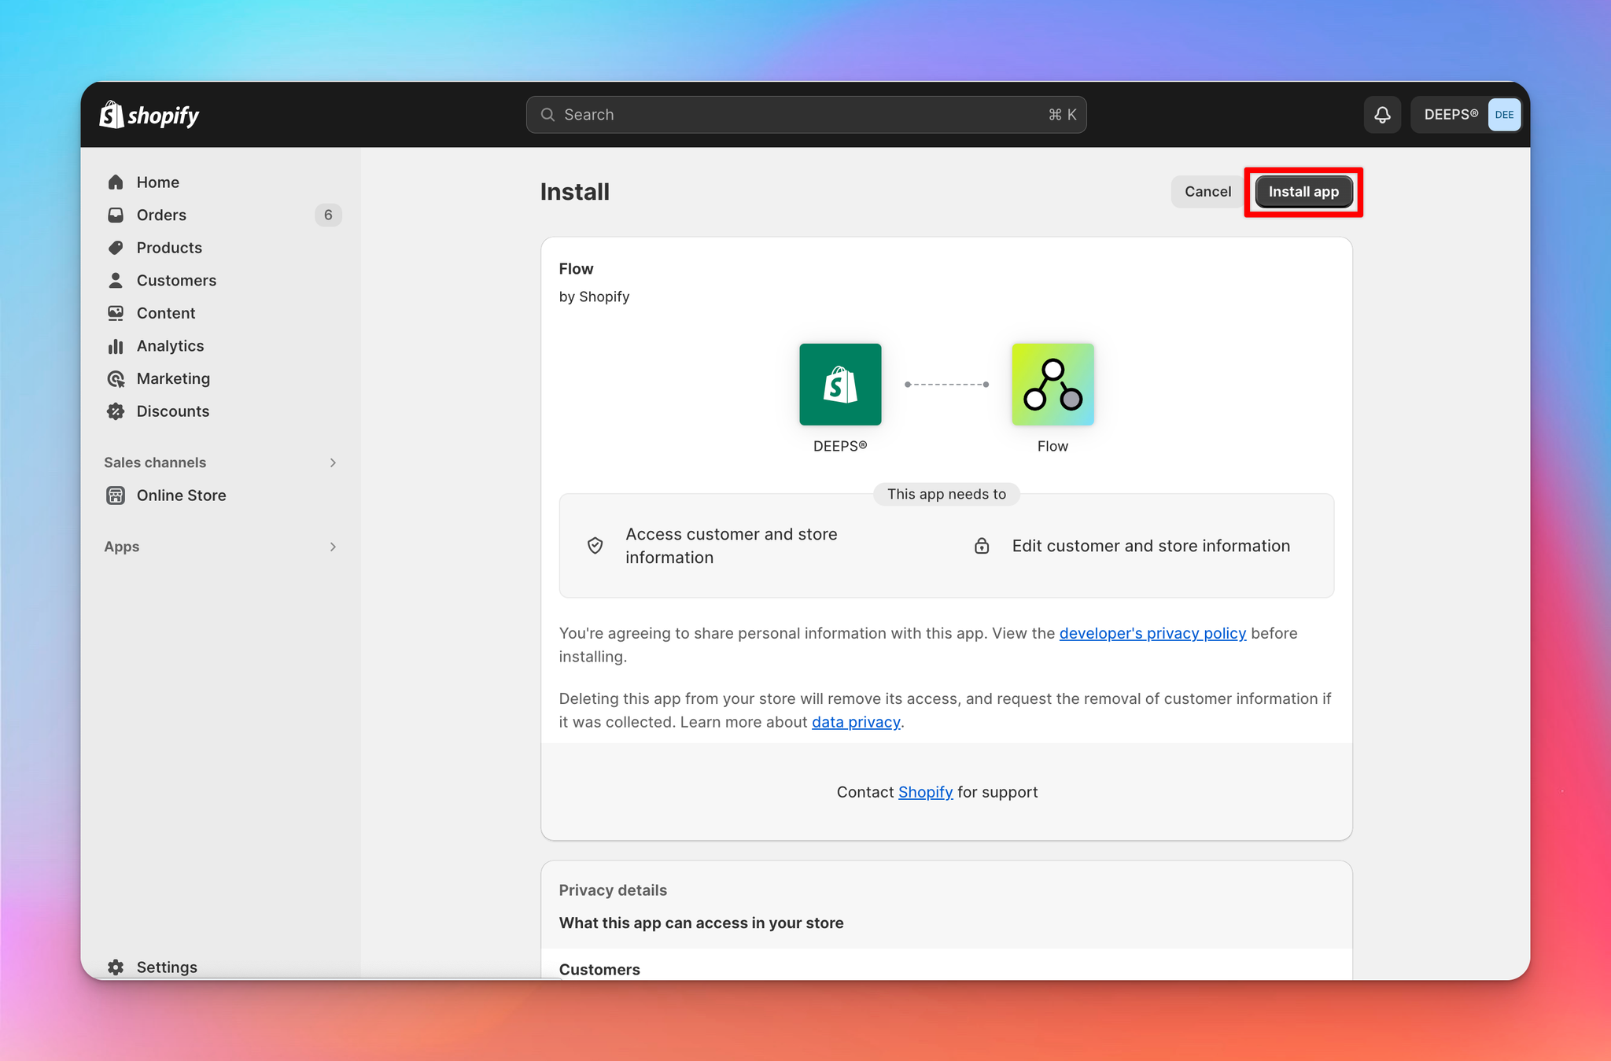Click the Install app button
The width and height of the screenshot is (1611, 1061).
click(1303, 192)
